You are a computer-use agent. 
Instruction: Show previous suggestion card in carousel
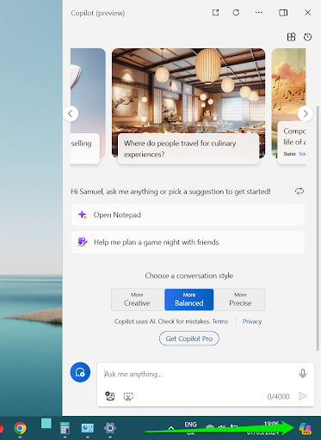71,113
